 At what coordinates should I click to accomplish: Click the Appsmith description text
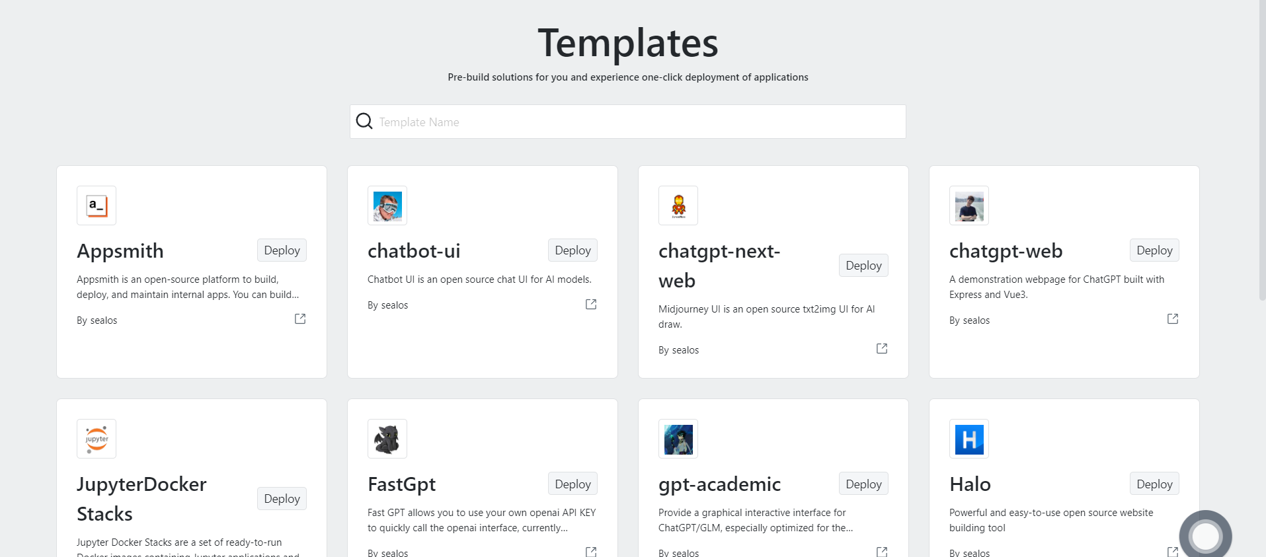(188, 287)
